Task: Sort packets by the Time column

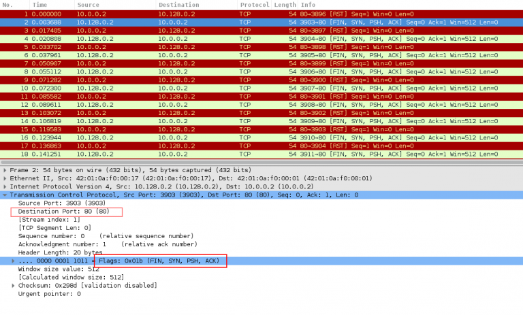Action: pyautogui.click(x=39, y=5)
